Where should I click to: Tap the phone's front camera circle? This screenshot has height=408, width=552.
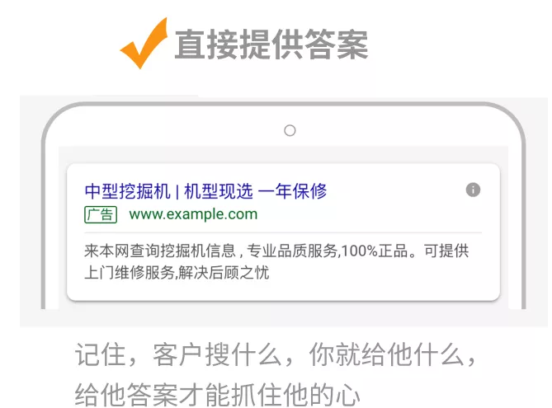(290, 130)
